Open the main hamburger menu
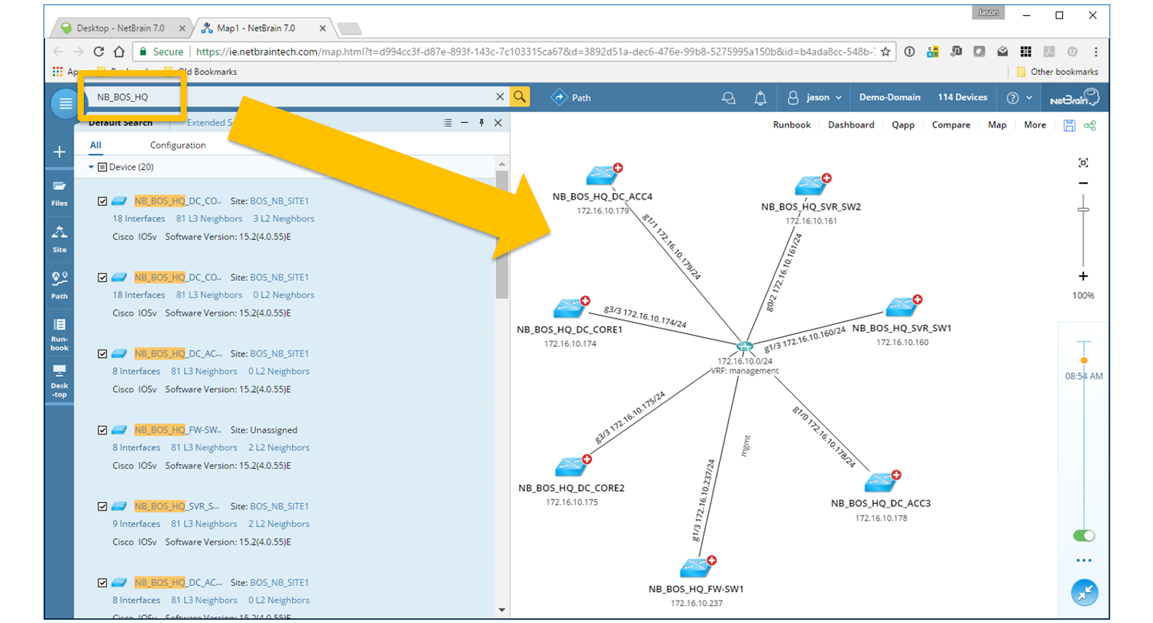This screenshot has width=1153, height=623. tap(65, 104)
